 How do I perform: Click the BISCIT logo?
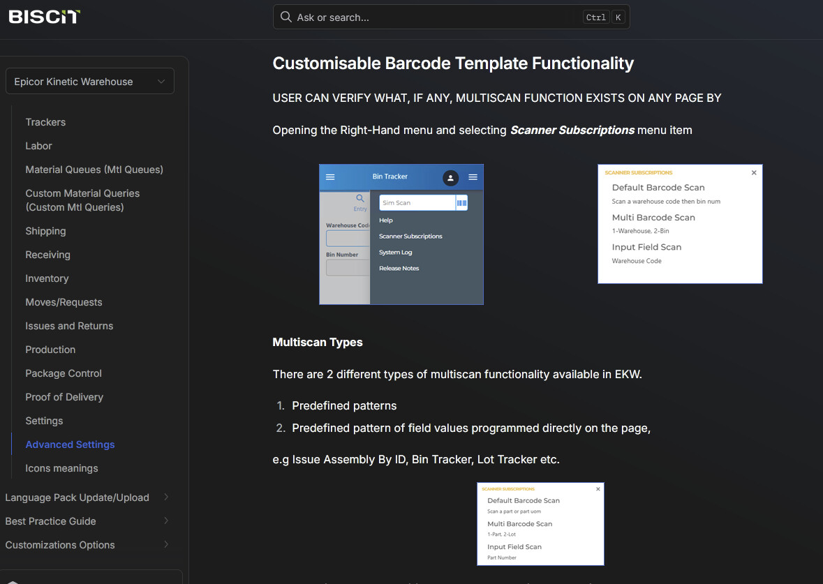point(45,16)
